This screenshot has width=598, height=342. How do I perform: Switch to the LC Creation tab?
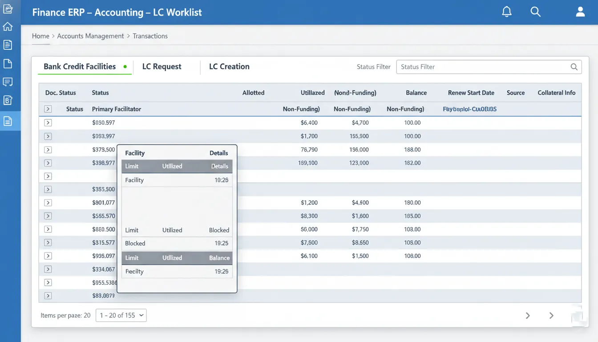click(x=229, y=67)
